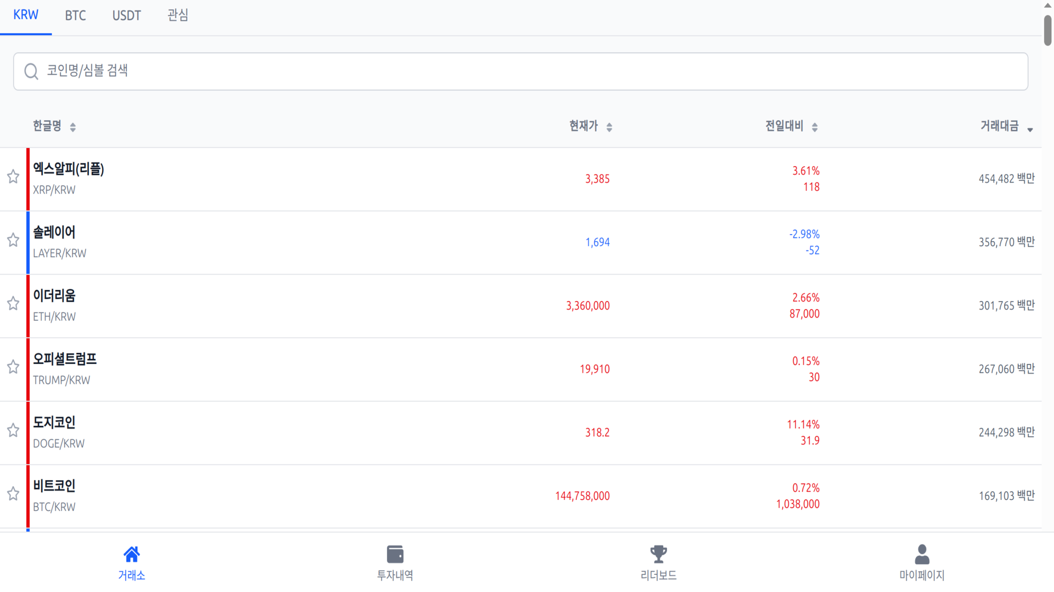Open the 투자내역 wallet icon
Screen dimensions: 1054x592
coord(395,554)
